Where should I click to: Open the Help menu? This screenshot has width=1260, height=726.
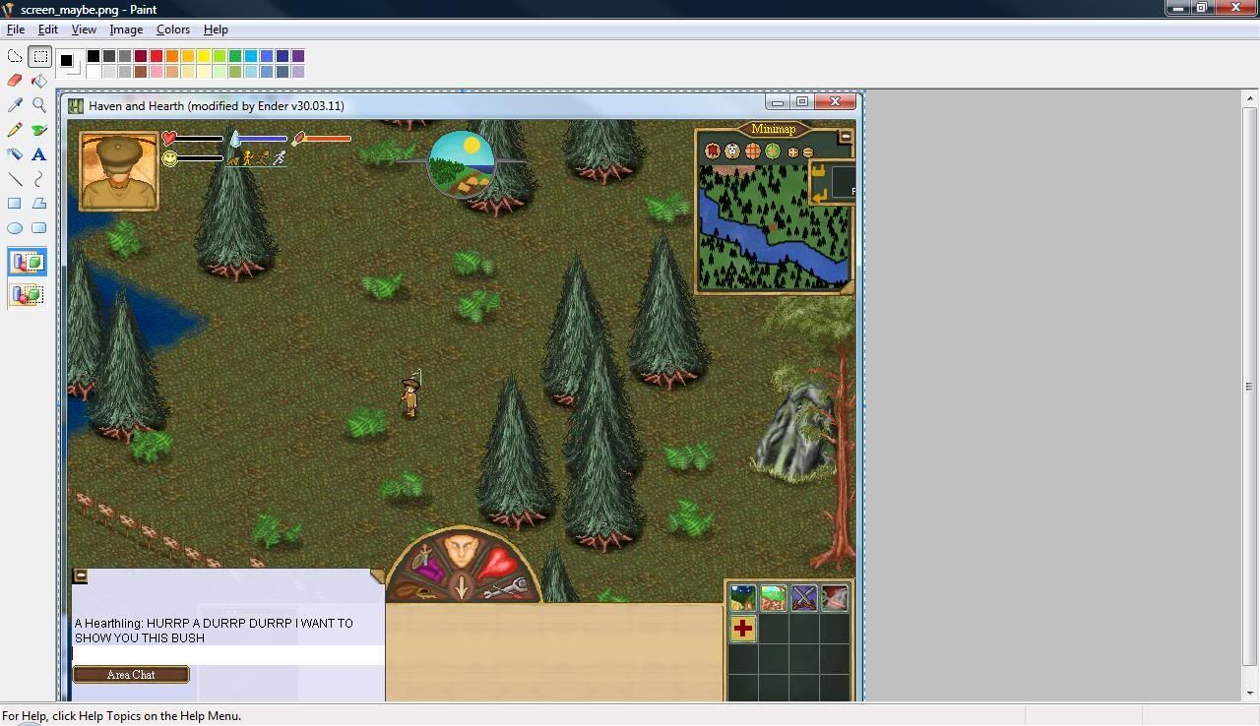click(216, 30)
